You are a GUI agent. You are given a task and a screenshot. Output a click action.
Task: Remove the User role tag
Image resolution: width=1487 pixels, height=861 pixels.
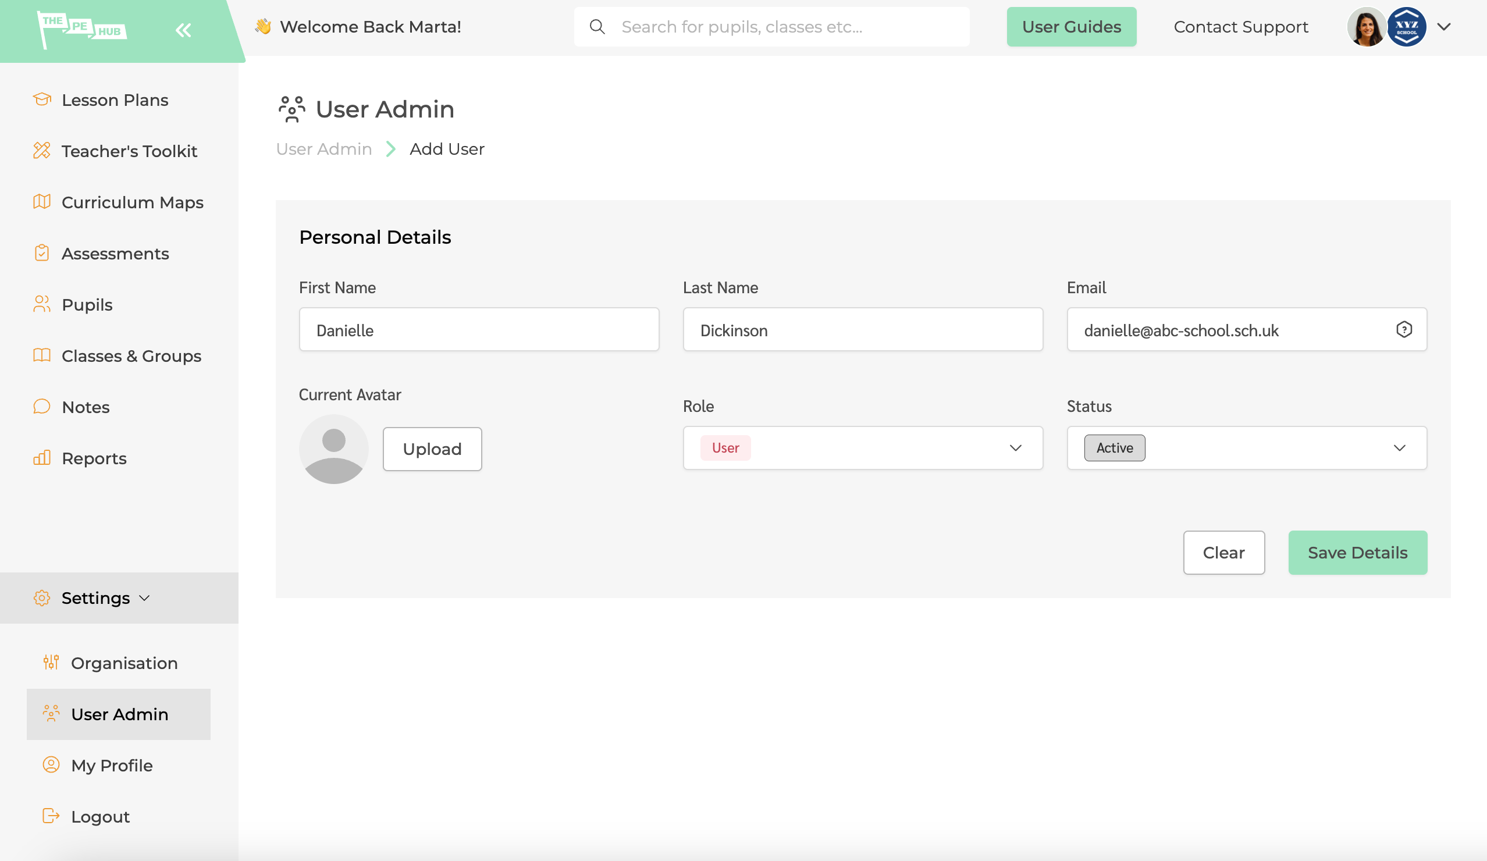(x=725, y=448)
